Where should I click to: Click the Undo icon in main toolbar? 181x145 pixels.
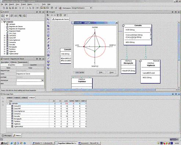pos(20,8)
